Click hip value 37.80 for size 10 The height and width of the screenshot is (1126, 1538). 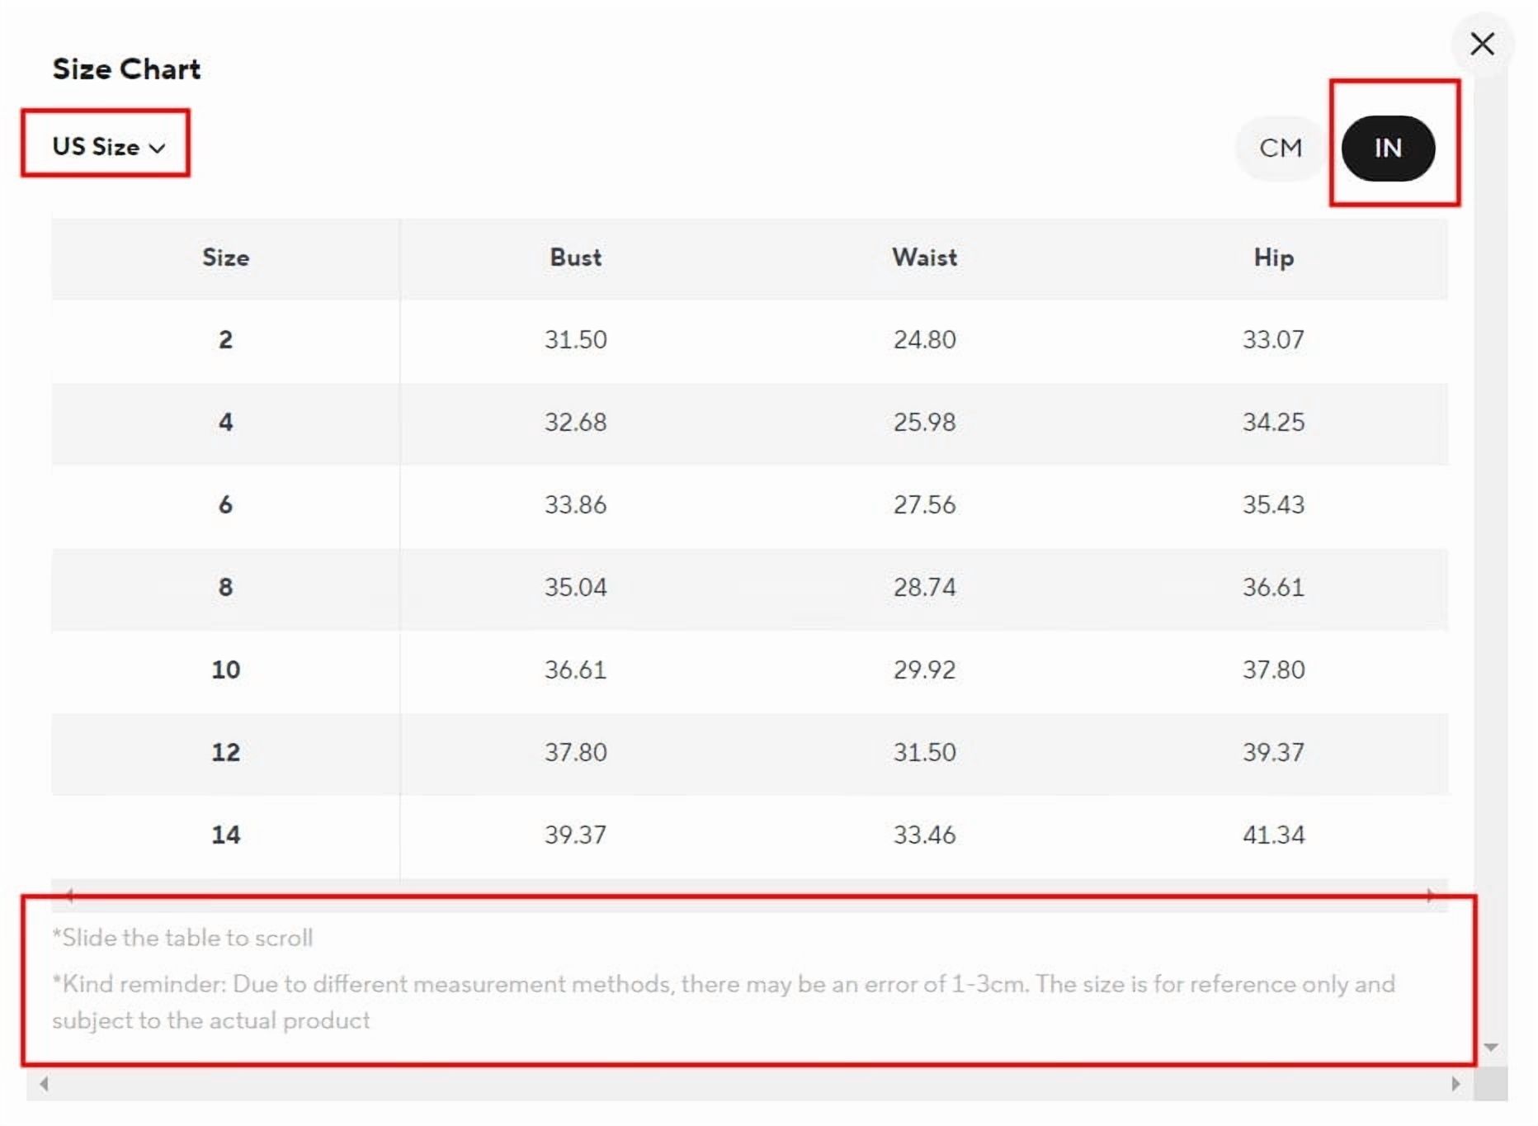click(x=1273, y=669)
